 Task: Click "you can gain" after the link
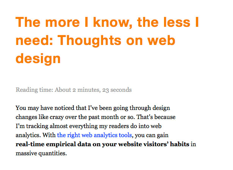[x=152, y=135]
